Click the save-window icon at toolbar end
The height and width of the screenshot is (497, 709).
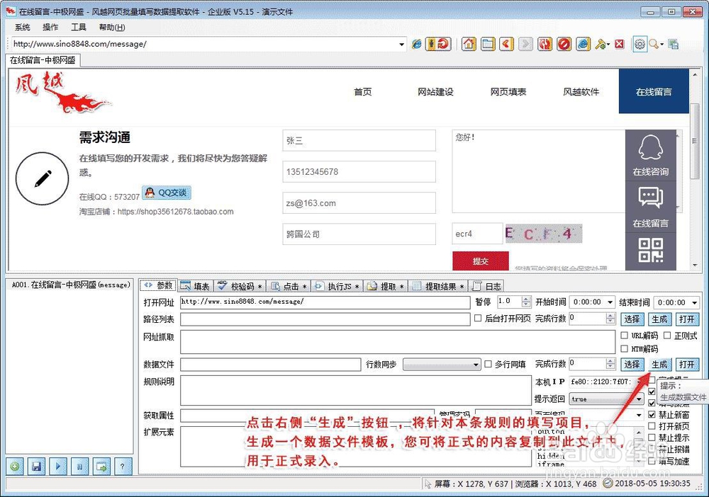[674, 44]
